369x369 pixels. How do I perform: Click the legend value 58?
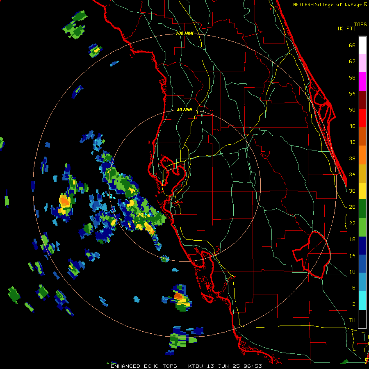tap(352, 77)
